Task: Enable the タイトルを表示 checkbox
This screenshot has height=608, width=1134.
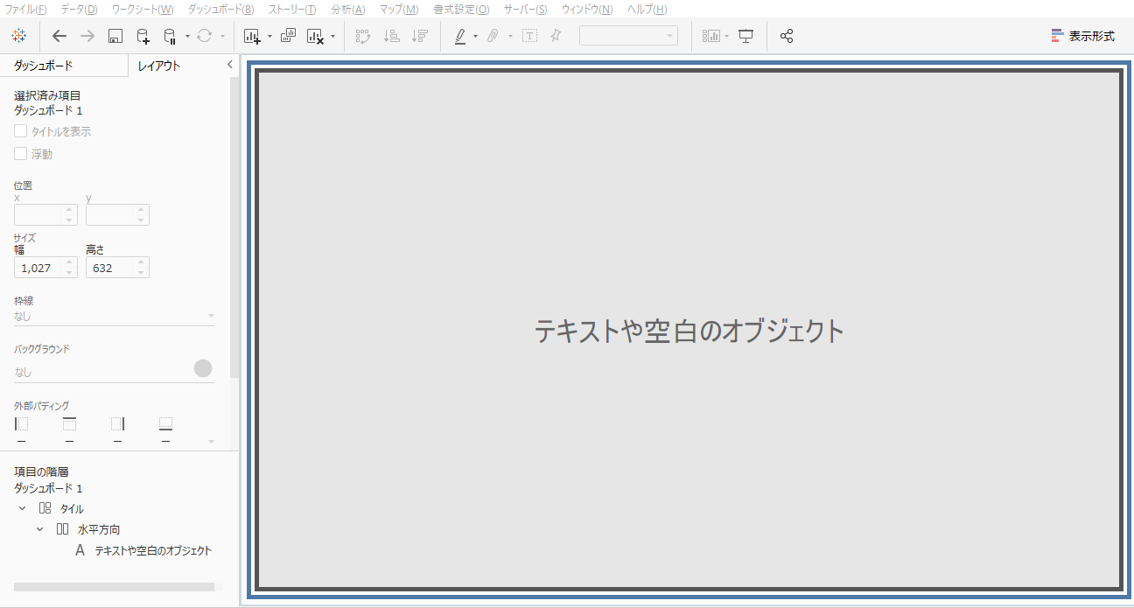Action: [x=18, y=131]
